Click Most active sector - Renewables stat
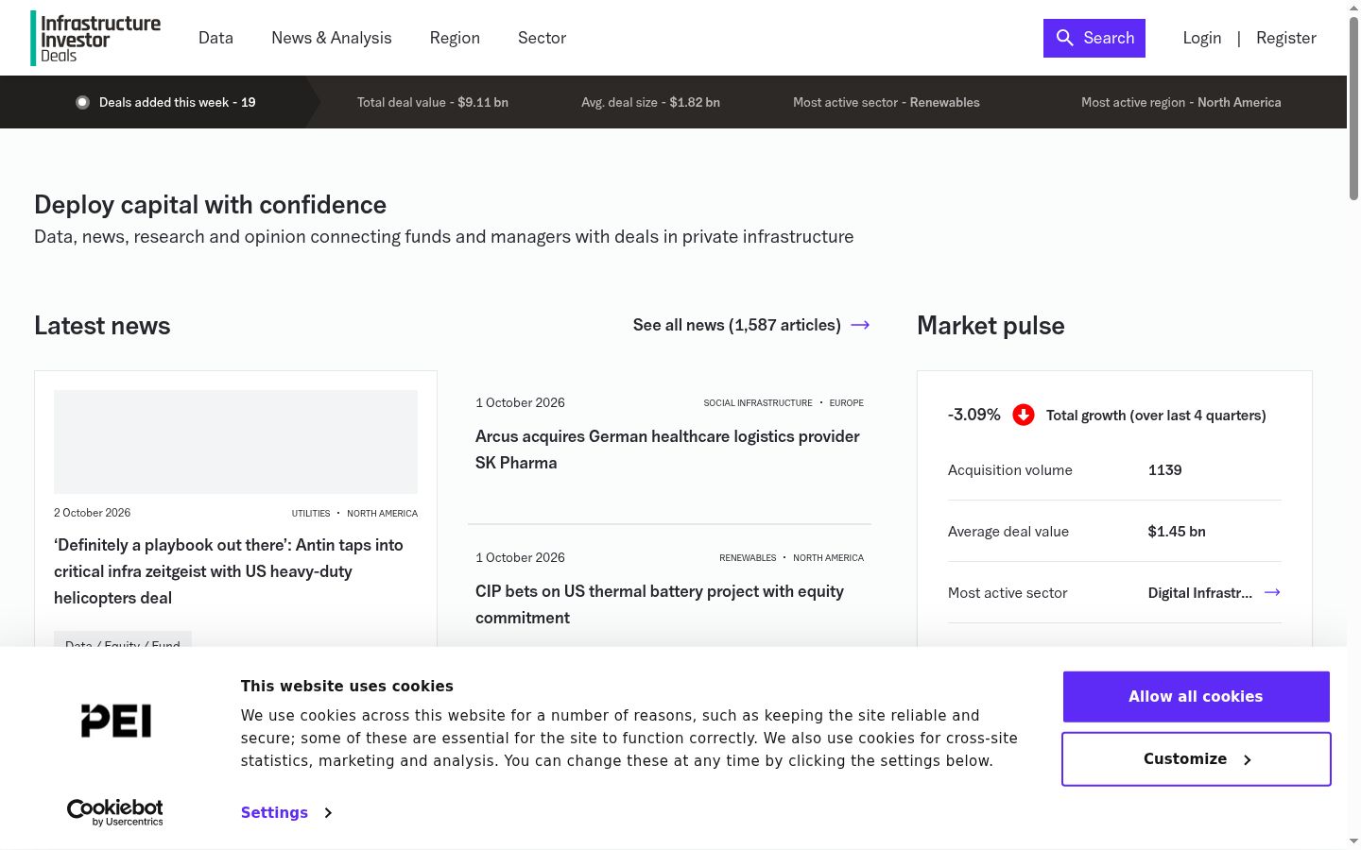The height and width of the screenshot is (850, 1361). [887, 102]
